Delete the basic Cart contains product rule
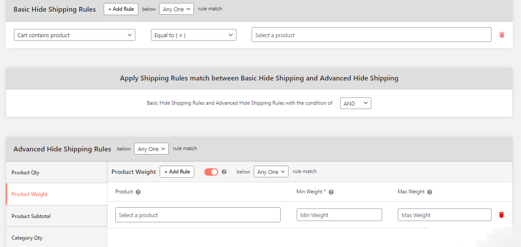 coord(501,35)
